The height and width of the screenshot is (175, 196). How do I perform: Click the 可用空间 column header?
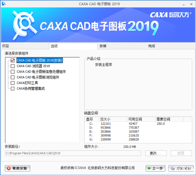[141, 119]
